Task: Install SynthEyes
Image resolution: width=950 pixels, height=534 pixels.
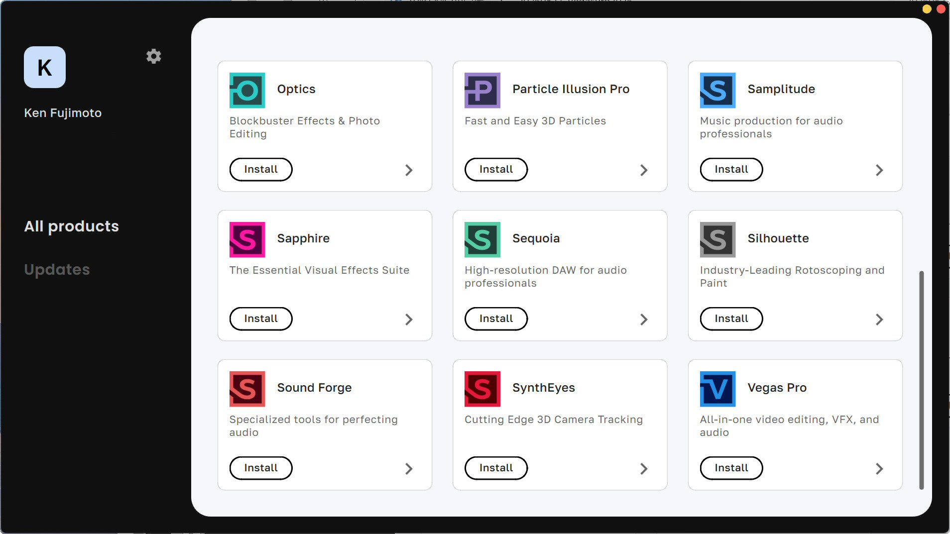Action: 496,468
